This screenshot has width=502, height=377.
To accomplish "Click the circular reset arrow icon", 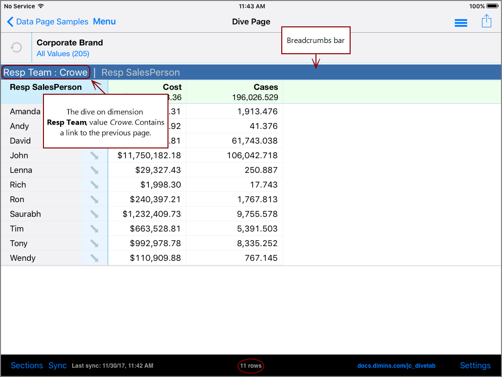I will point(16,47).
